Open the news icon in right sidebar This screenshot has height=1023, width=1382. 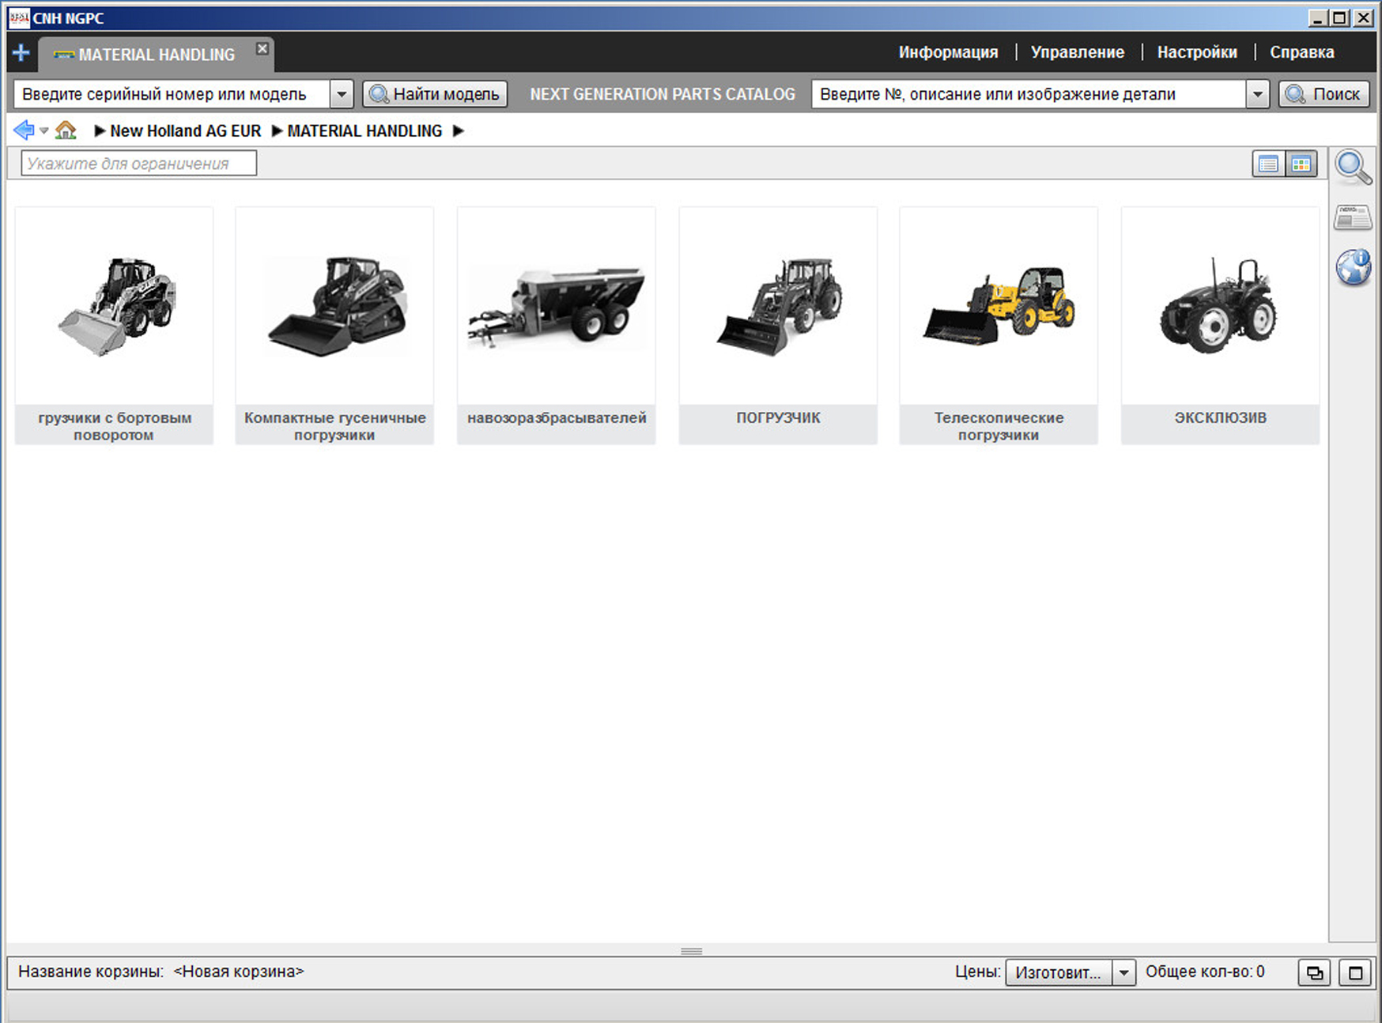coord(1353,217)
